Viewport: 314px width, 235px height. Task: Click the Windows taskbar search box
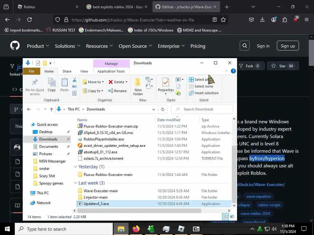click(x=64, y=229)
